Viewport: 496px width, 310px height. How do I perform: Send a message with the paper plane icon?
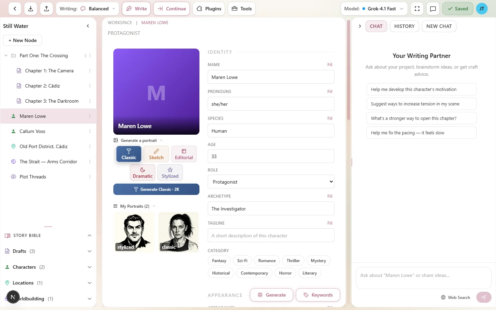[484, 297]
